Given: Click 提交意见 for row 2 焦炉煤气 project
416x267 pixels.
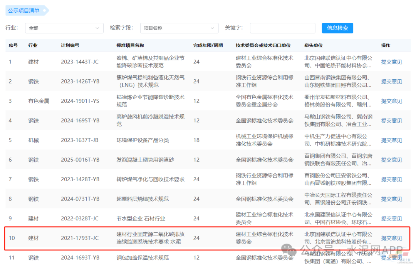Looking at the screenshot, I should pyautogui.click(x=391, y=82).
